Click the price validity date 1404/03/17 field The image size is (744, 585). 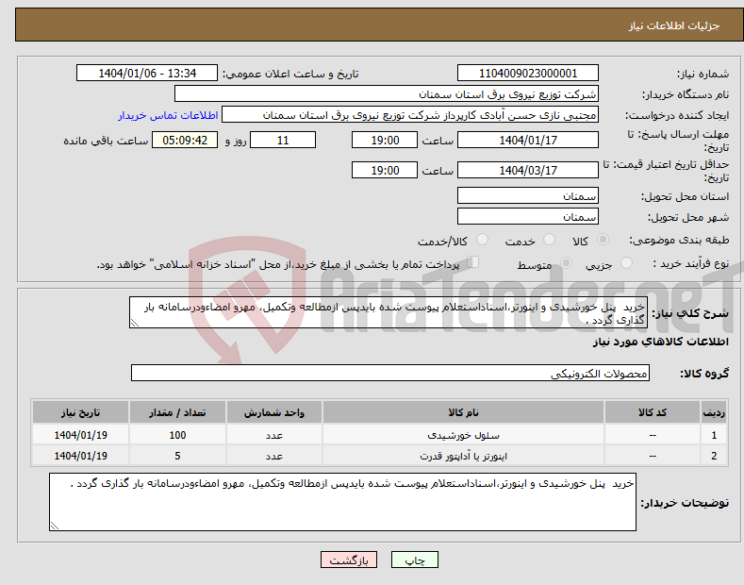528,171
